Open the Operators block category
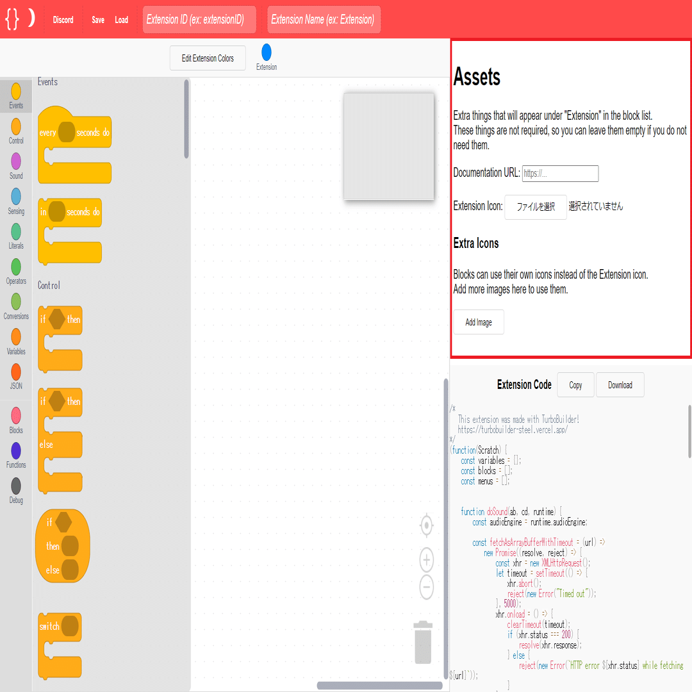The image size is (692, 692). [x=16, y=272]
